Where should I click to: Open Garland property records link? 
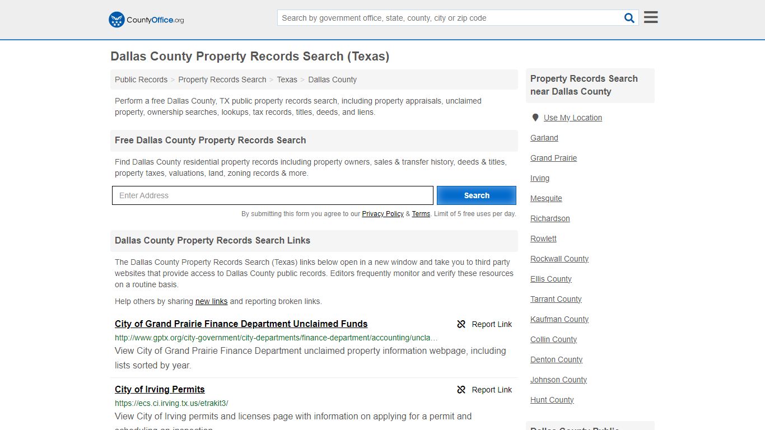[x=544, y=138]
